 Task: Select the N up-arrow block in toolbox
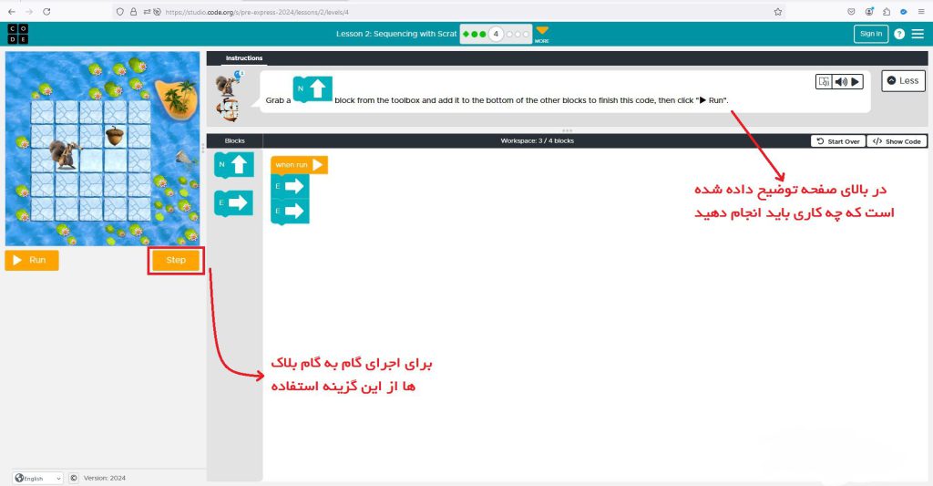[234, 164]
